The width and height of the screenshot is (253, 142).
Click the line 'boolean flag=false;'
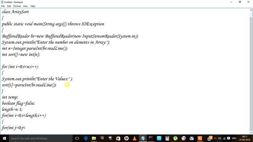[x=19, y=103]
